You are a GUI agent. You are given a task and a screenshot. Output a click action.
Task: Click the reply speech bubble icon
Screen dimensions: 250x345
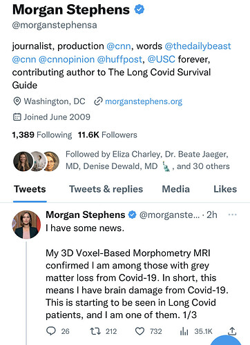click(51, 331)
